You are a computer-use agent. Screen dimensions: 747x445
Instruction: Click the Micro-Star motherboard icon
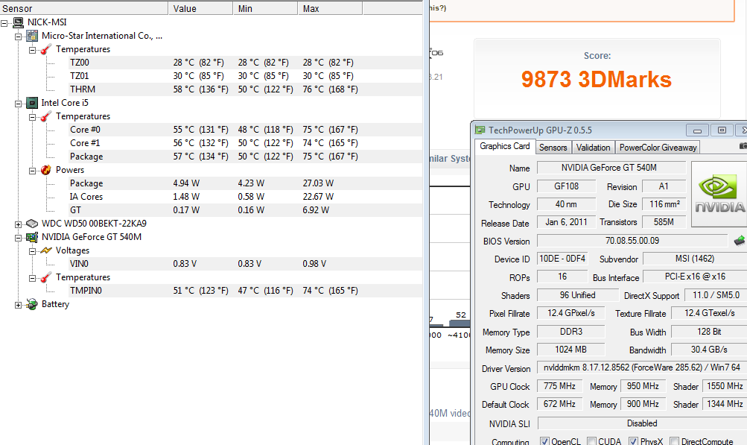(x=32, y=36)
